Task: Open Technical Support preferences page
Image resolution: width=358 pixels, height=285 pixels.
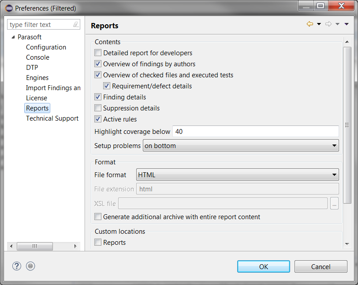Action: [x=52, y=118]
